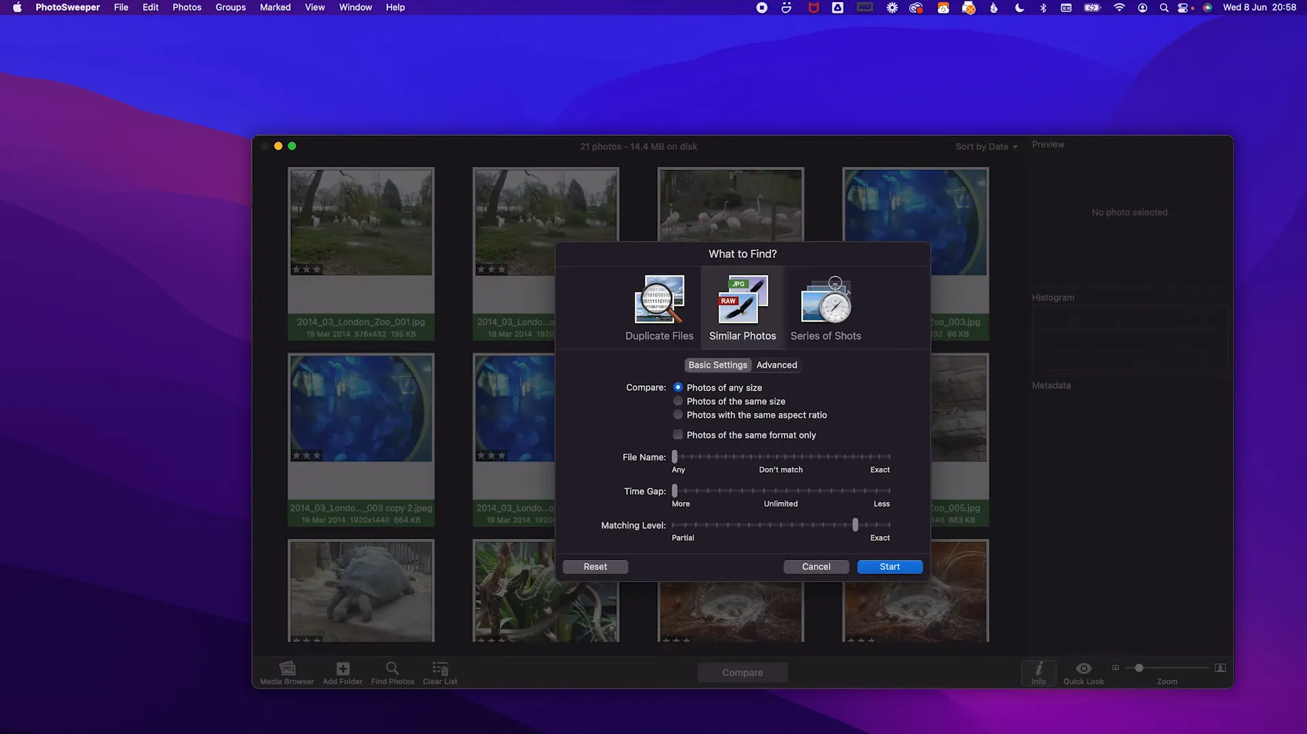Image resolution: width=1307 pixels, height=734 pixels.
Task: Click the Wi-Fi status icon
Action: coord(1119,7)
